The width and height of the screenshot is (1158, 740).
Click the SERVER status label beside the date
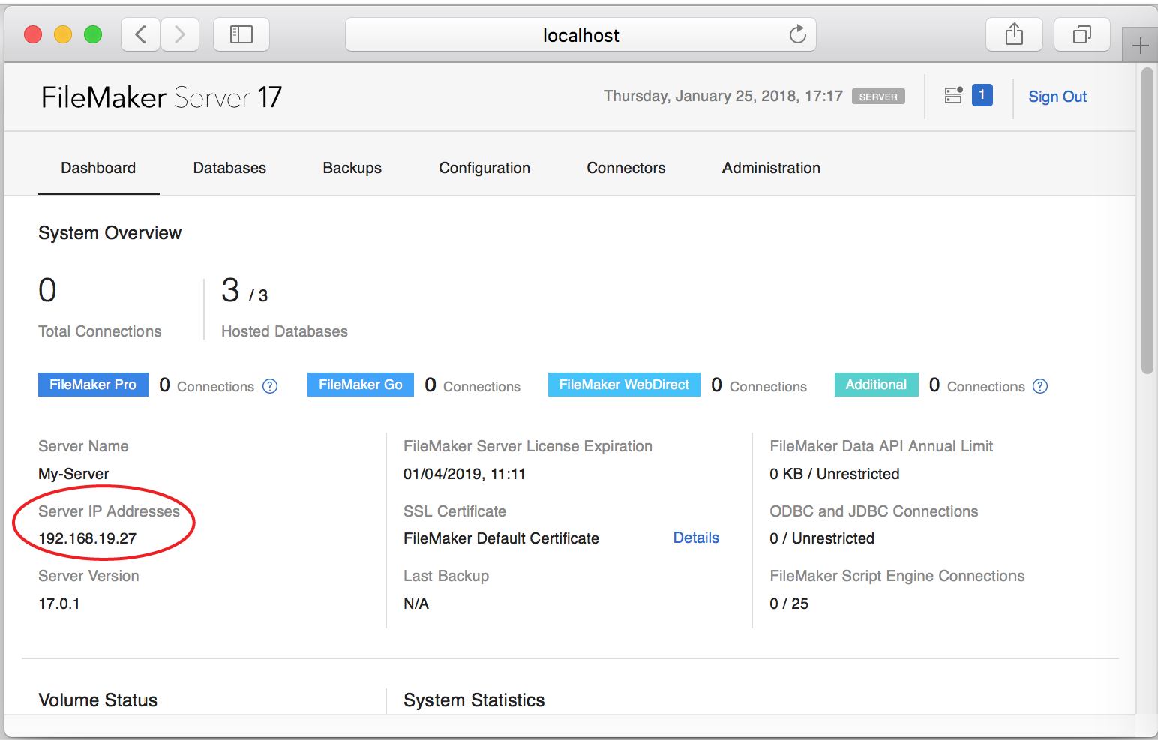(x=877, y=96)
